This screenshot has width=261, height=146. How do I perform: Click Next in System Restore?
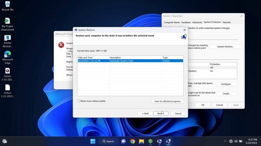161,114
